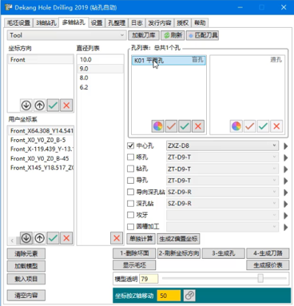Open the 啄孔 ZT-D9-T dropdown

tap(222, 157)
